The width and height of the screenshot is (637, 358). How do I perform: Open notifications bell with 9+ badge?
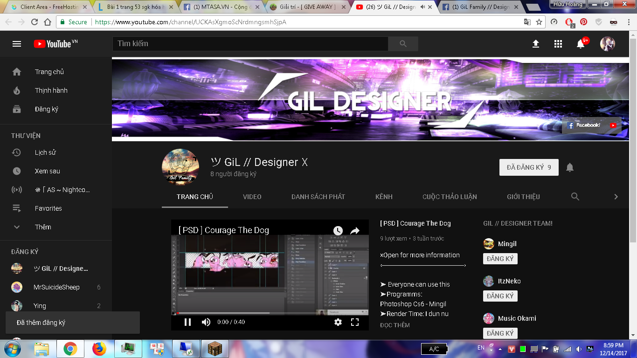581,43
